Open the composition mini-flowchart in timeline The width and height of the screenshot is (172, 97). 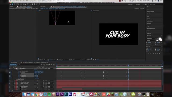click(x=41, y=65)
